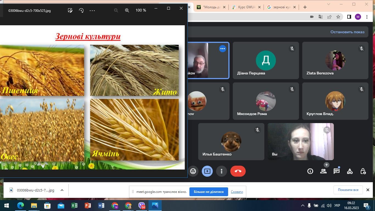
Task: Toggle the present screen button
Action: click(x=207, y=171)
